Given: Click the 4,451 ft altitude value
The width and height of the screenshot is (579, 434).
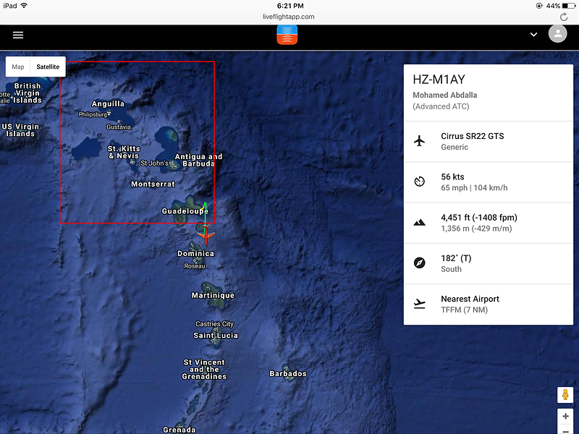Looking at the screenshot, I should click(x=479, y=218).
